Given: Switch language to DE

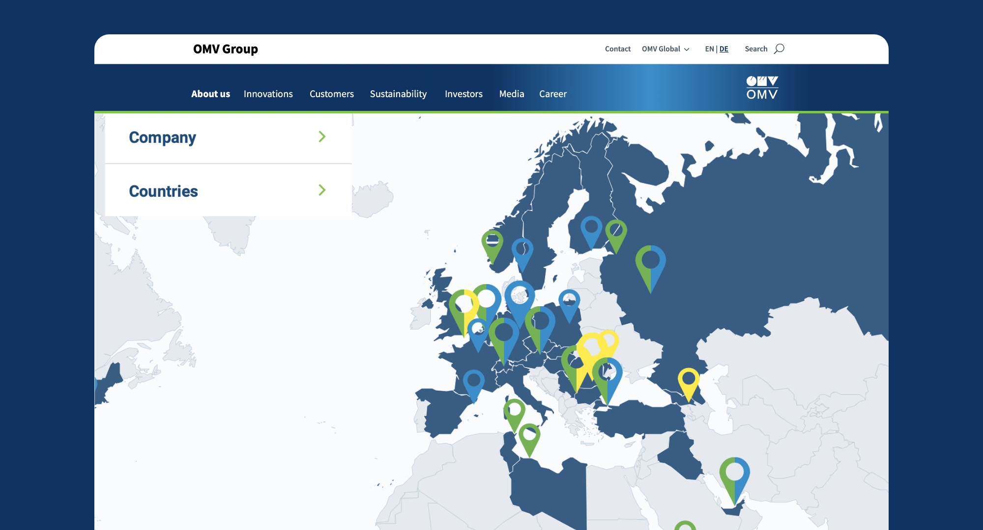Looking at the screenshot, I should click(x=723, y=49).
